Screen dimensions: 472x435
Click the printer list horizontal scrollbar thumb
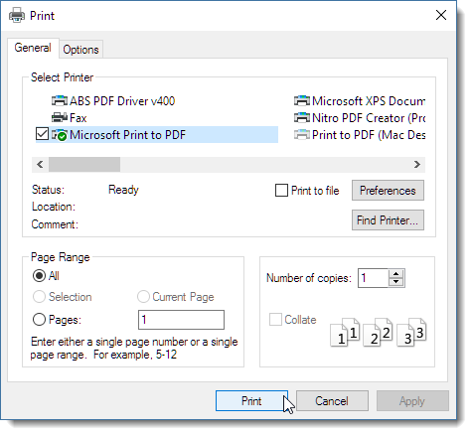tap(84, 165)
